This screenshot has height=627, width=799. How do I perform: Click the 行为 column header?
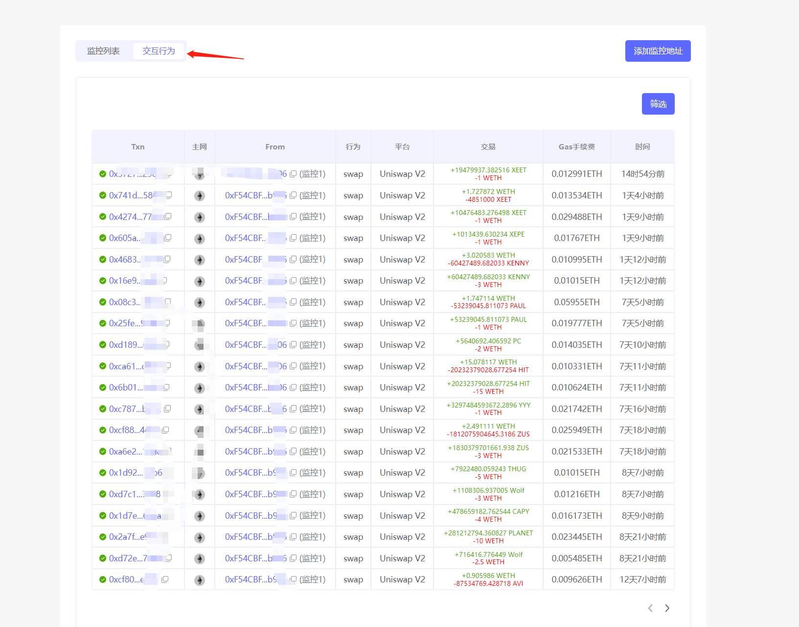coord(353,146)
